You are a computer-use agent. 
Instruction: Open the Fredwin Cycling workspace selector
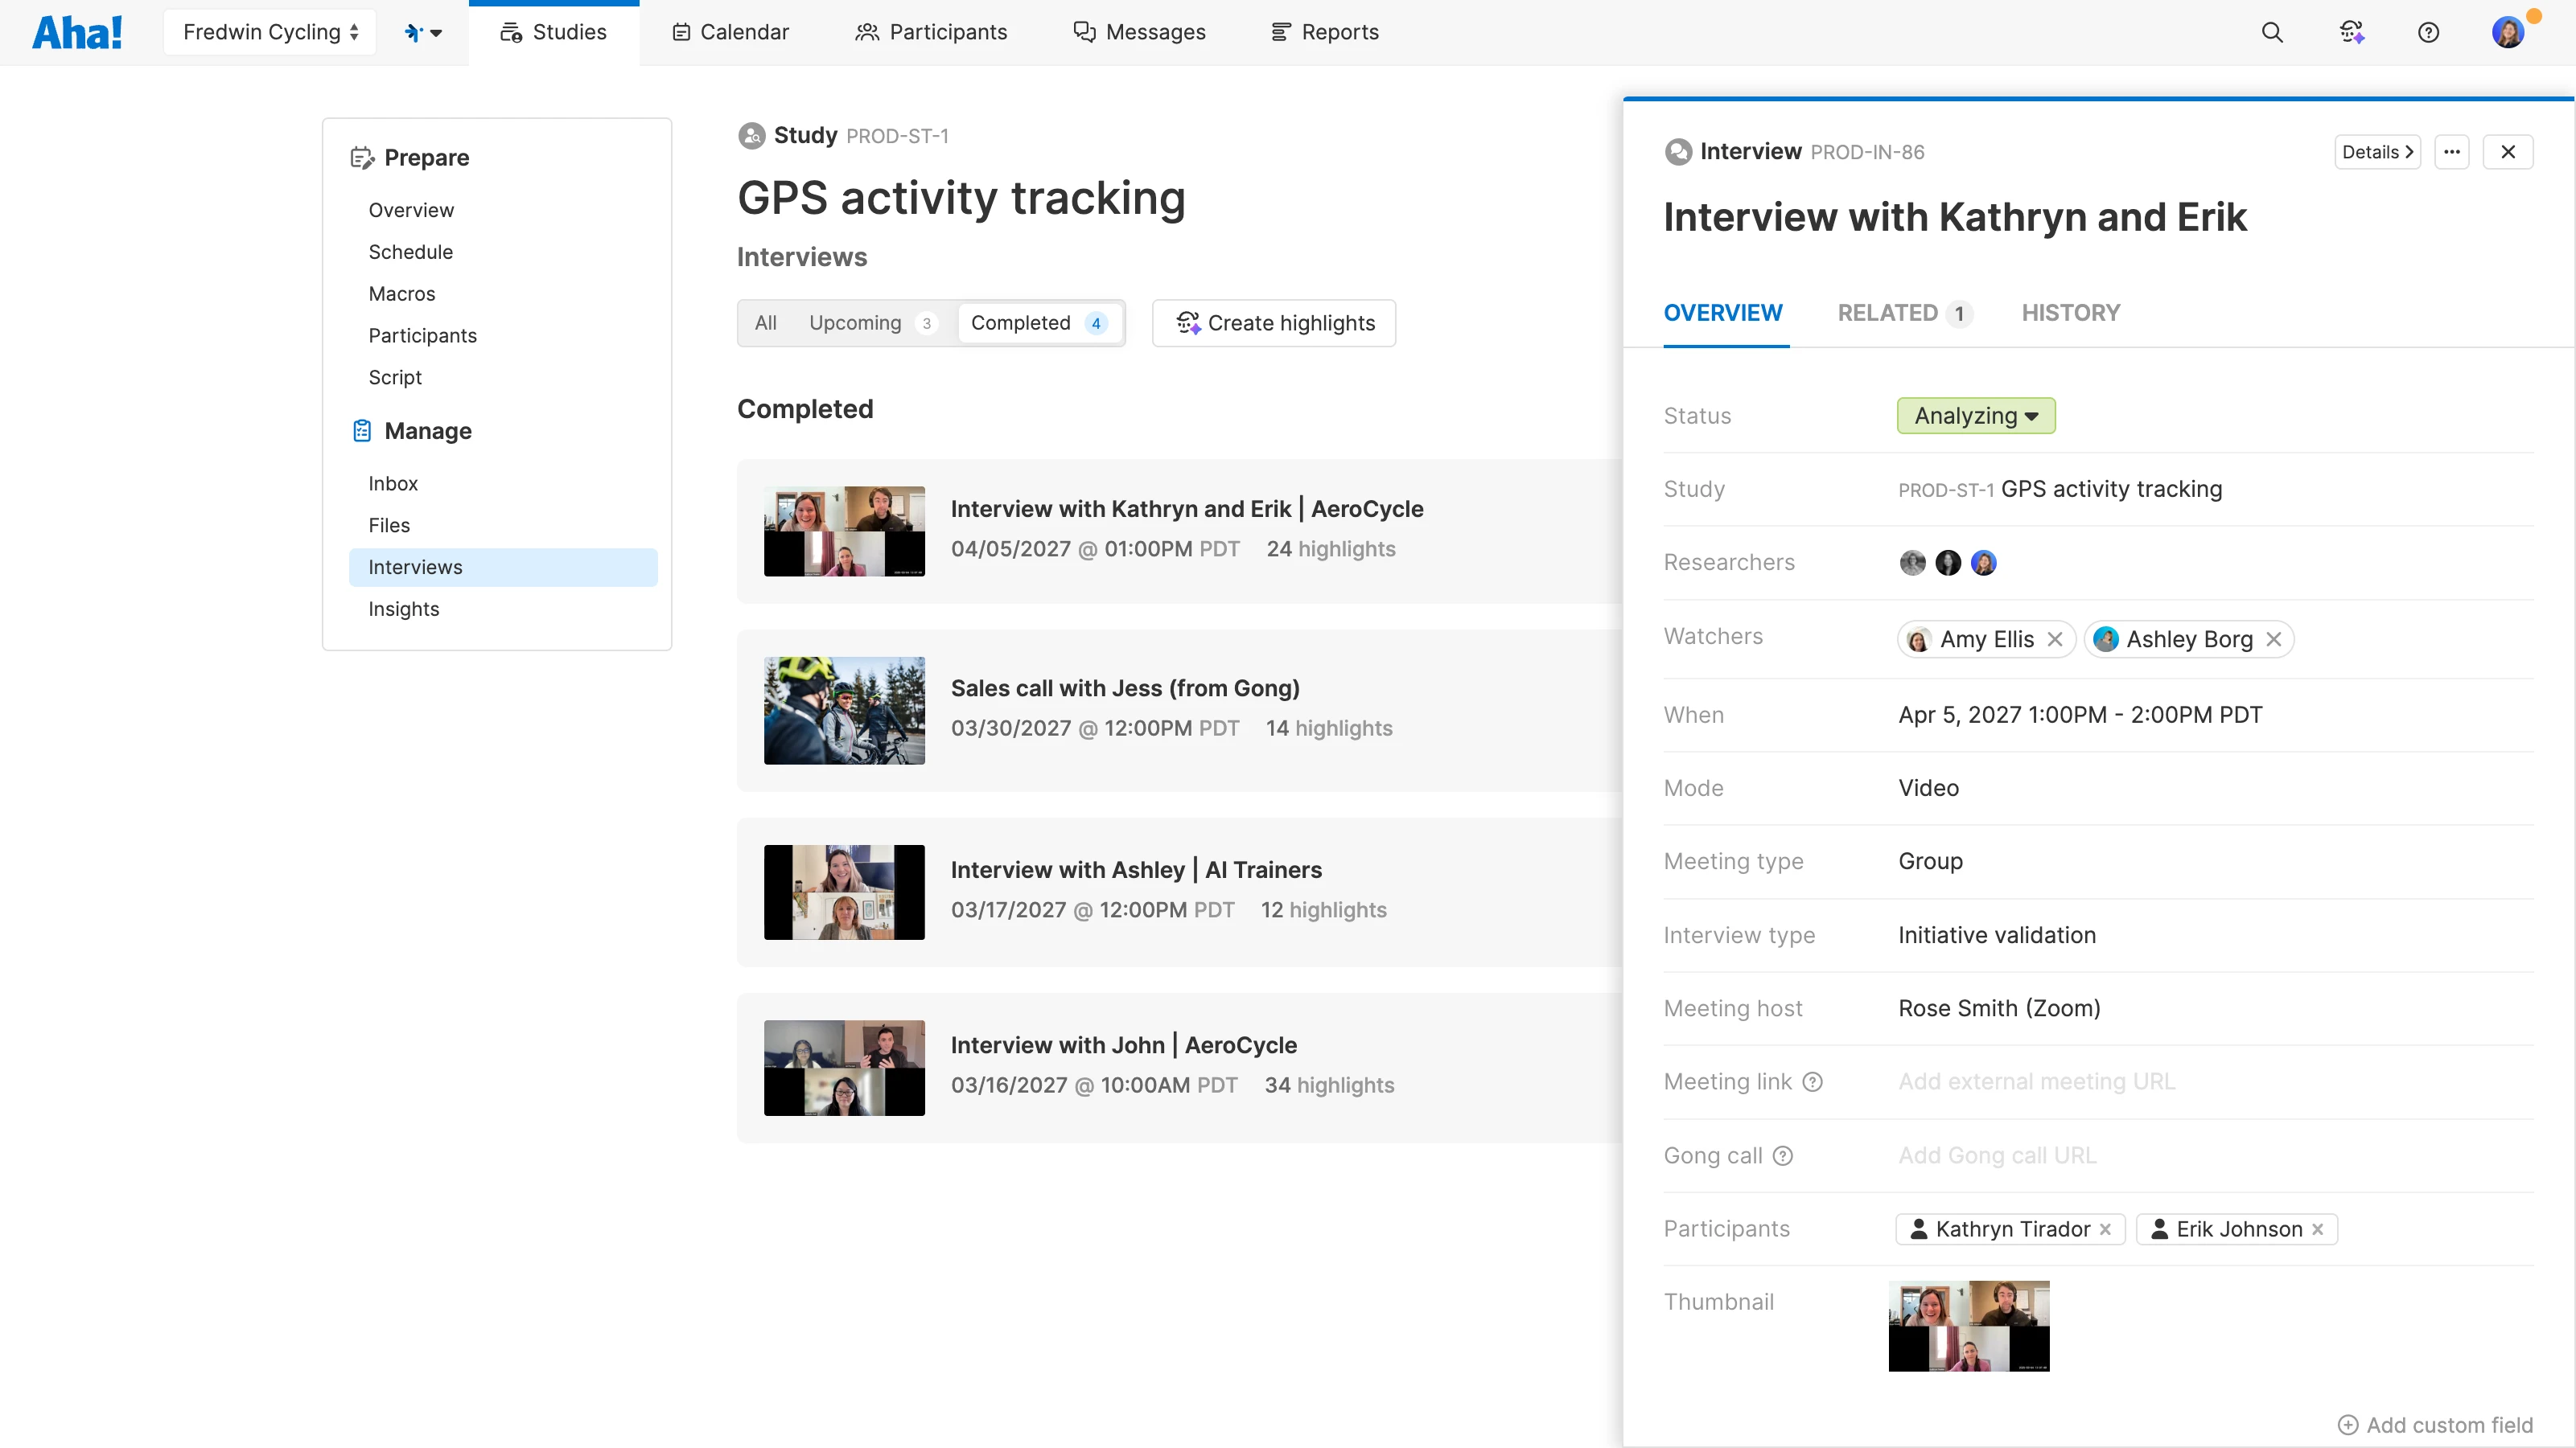click(270, 32)
